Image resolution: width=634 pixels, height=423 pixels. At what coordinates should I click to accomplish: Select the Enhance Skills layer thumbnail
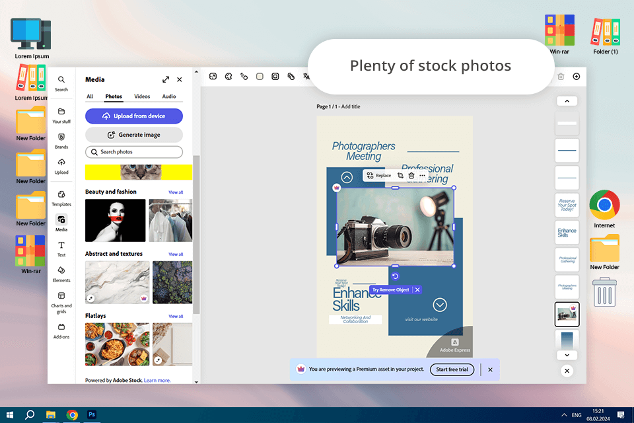[x=567, y=232]
